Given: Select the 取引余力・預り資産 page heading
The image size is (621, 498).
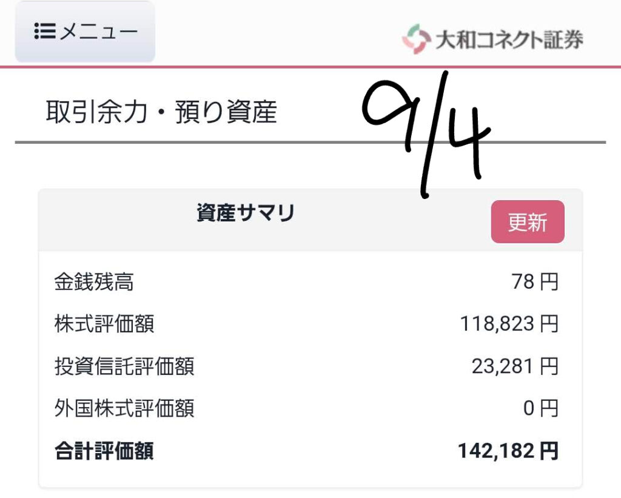Looking at the screenshot, I should tap(161, 112).
